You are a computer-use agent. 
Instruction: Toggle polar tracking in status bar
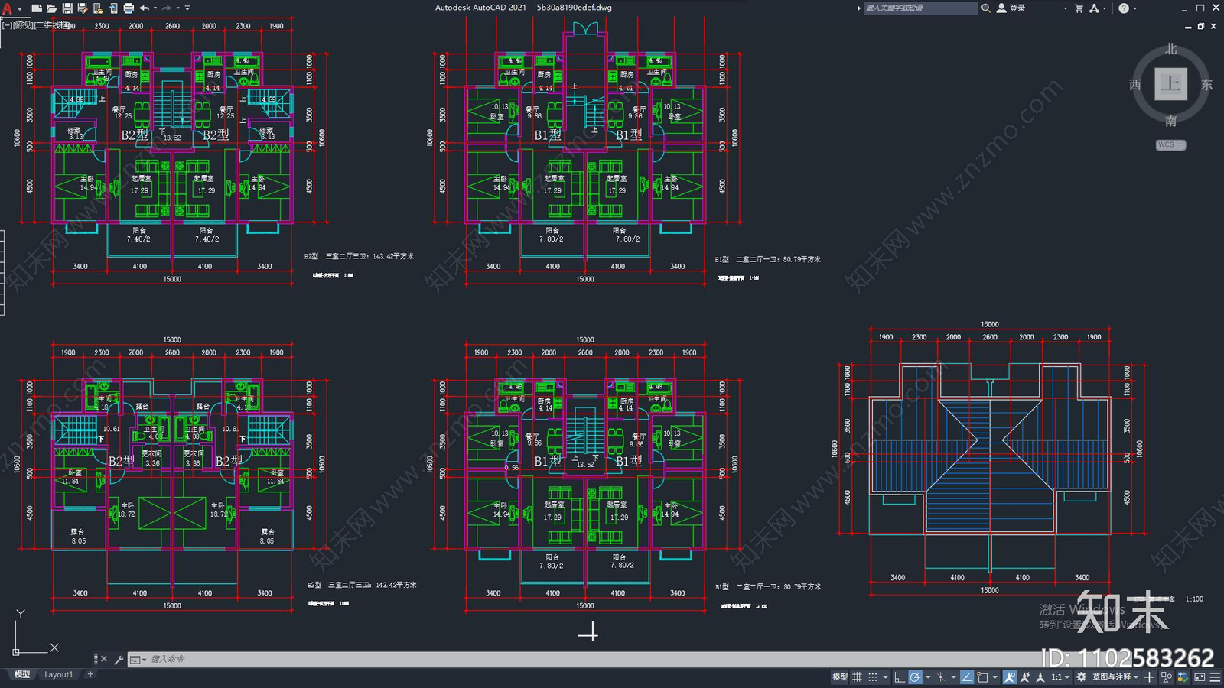[x=915, y=677]
